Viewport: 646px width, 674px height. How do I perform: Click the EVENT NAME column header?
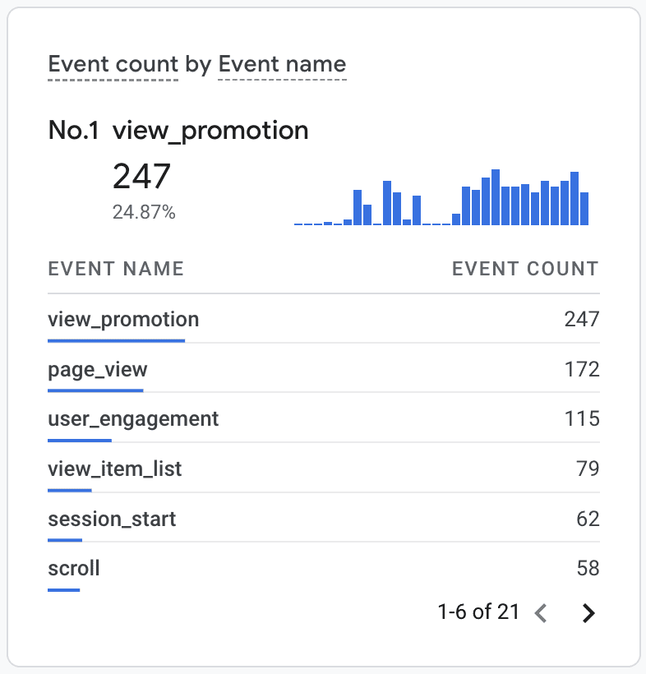coord(116,269)
